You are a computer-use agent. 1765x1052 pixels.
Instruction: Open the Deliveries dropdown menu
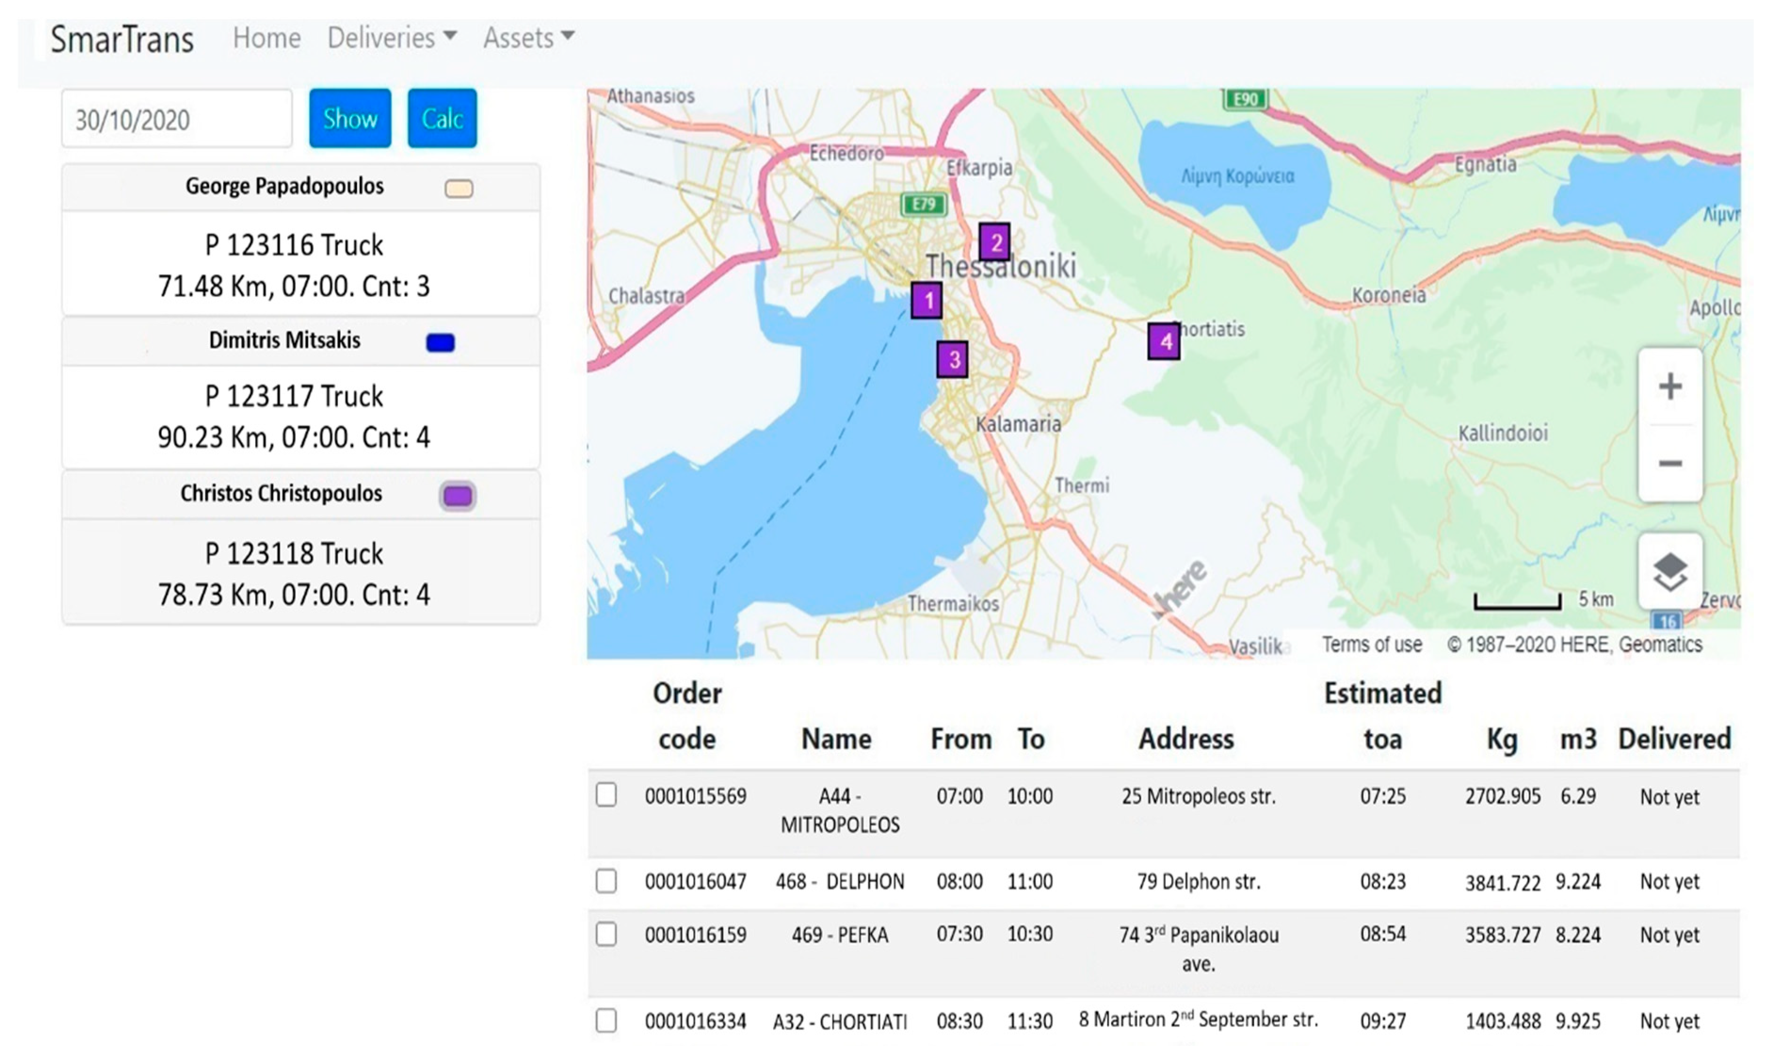pos(391,38)
